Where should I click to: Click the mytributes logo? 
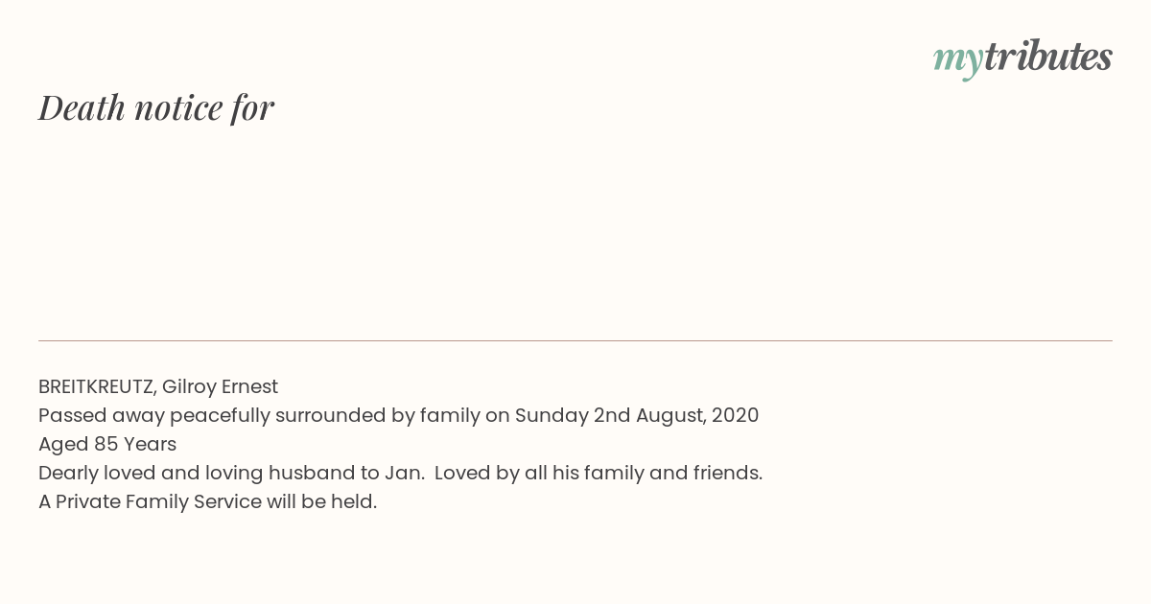click(x=1022, y=58)
